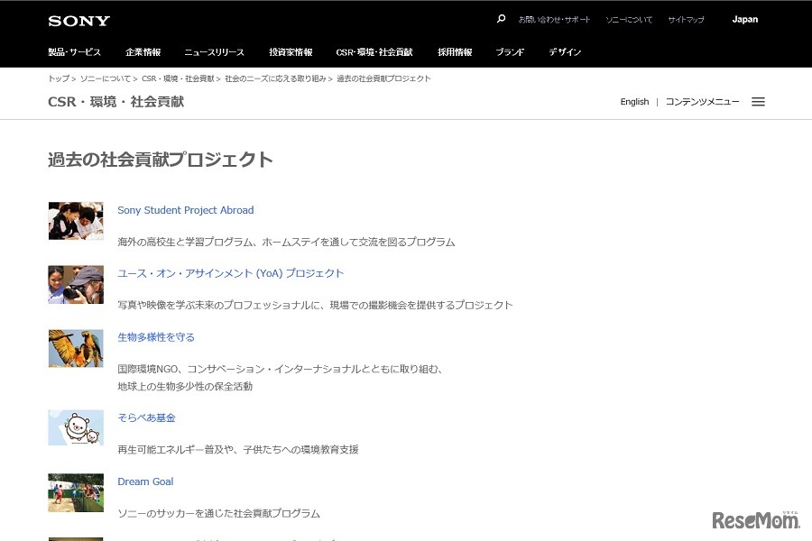Open the Dream Goal program link
This screenshot has height=541, width=812.
(x=145, y=481)
